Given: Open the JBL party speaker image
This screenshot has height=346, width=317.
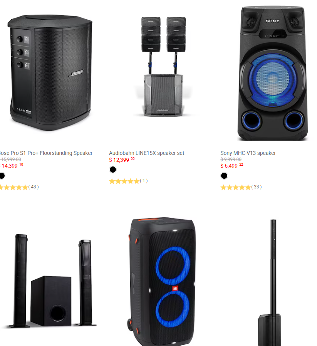Looking at the screenshot, I should [x=162, y=282].
